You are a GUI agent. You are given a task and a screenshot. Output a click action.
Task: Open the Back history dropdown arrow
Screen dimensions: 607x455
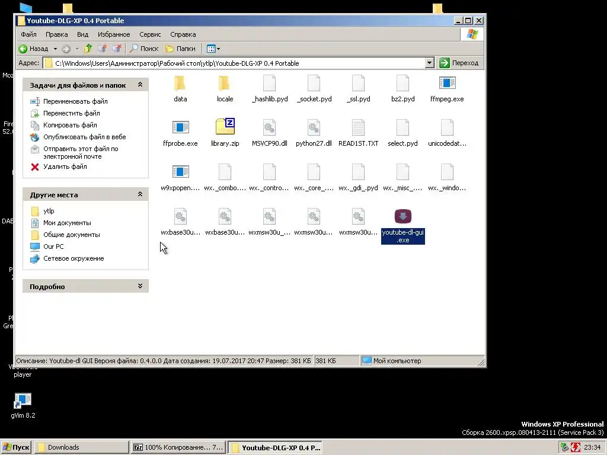pos(55,49)
